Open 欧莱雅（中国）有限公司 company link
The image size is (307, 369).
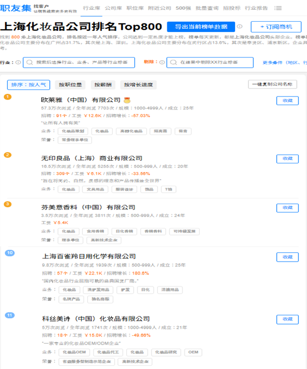(x=81, y=100)
